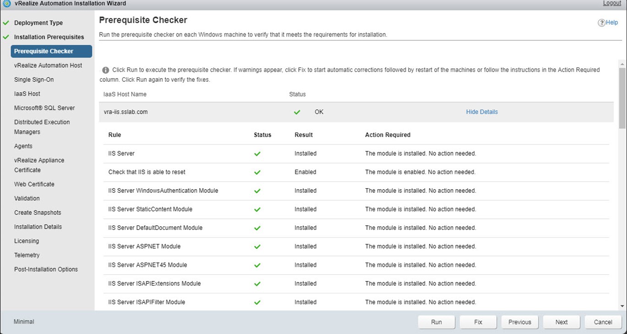
Task: Go to the Licensing step
Action: point(27,241)
